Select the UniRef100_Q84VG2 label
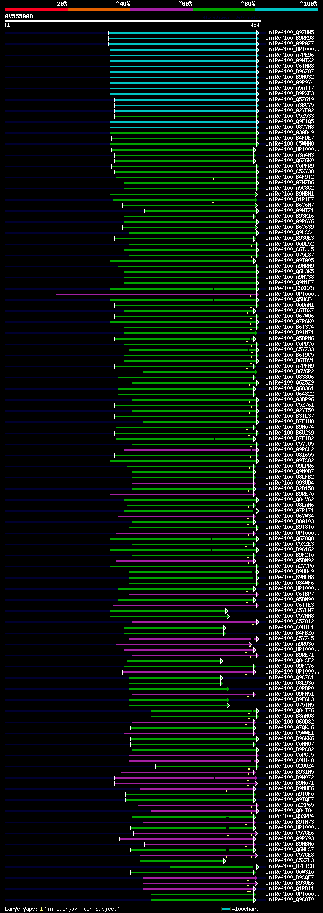The width and height of the screenshot is (323, 913). 290,499
